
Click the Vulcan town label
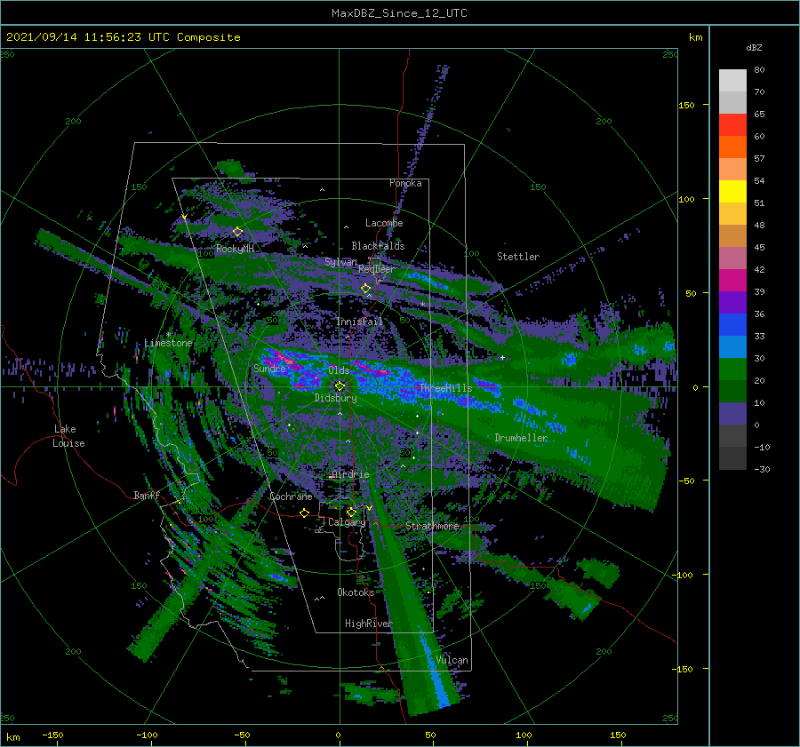click(452, 660)
